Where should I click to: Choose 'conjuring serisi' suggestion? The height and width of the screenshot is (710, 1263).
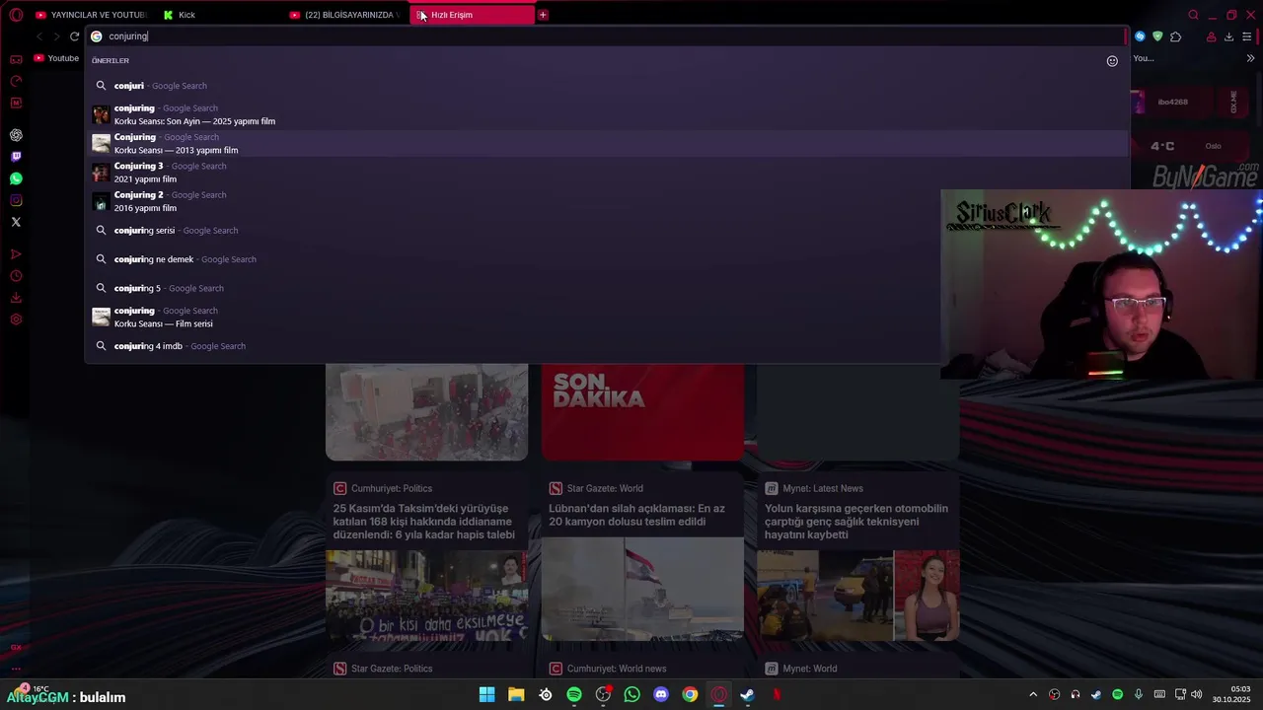[x=606, y=231]
